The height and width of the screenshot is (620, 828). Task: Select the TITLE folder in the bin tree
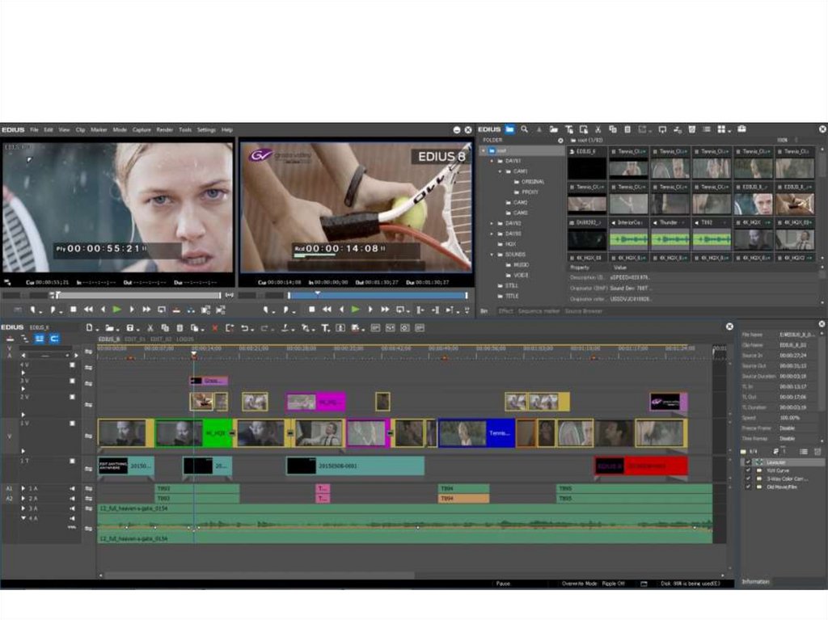tap(512, 296)
